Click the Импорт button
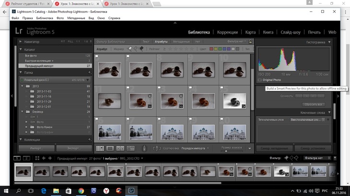Screen dimensions: 350x196 [x=36, y=149]
